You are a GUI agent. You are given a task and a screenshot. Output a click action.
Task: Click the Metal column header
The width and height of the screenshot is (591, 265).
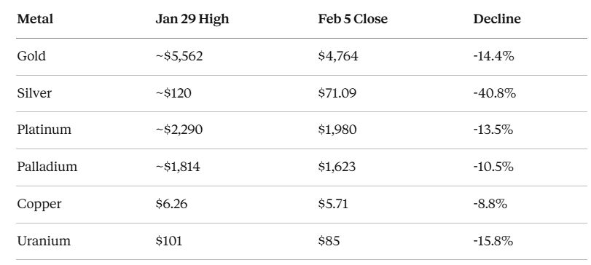35,19
